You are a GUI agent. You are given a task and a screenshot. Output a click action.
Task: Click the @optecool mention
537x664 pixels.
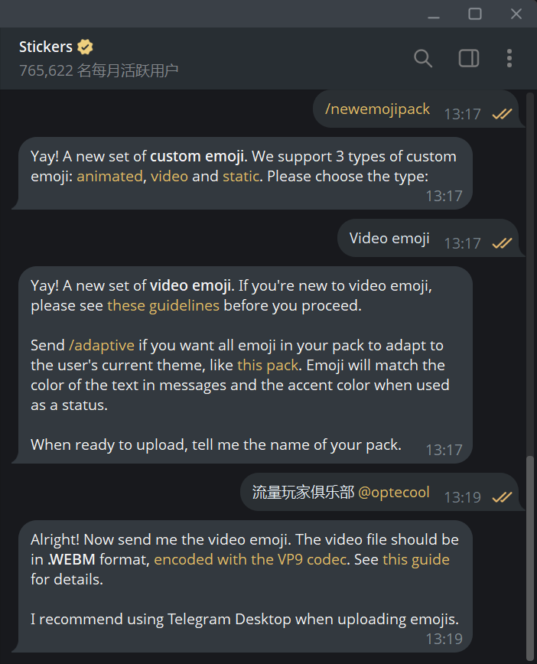[393, 492]
